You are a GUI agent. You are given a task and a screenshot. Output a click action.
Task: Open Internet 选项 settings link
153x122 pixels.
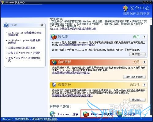68,114
